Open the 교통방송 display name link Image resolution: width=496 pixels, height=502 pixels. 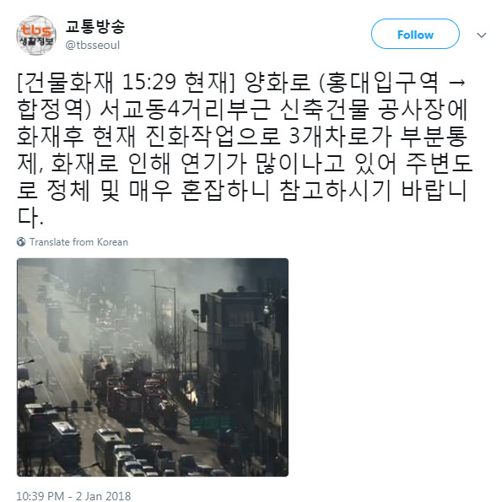[95, 26]
